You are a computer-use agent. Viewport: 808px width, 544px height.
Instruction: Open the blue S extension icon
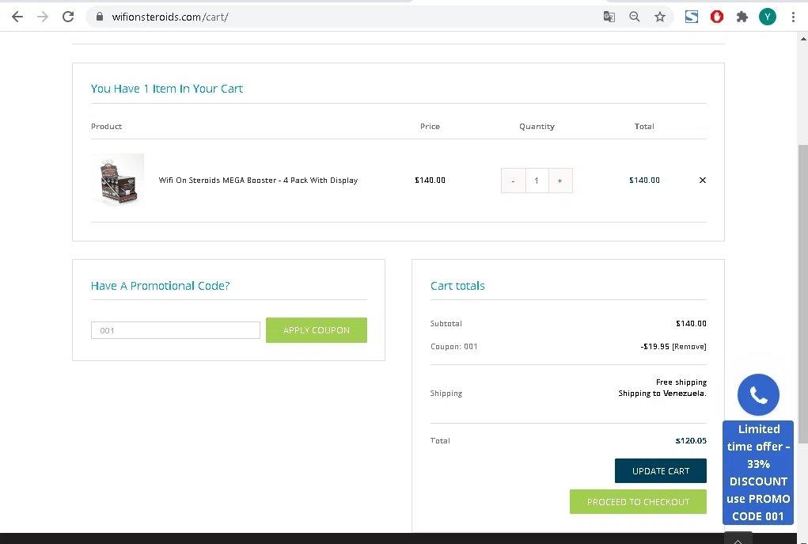pos(692,17)
